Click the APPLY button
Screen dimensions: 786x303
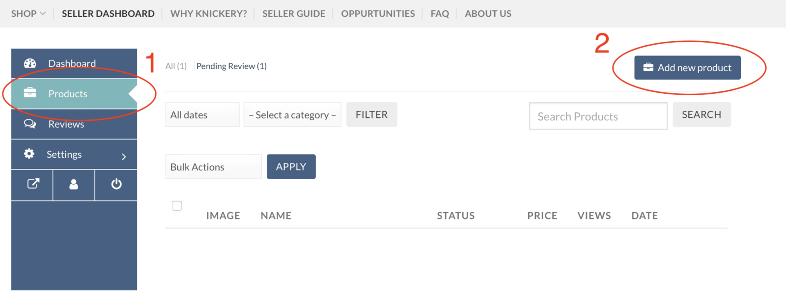tap(291, 166)
